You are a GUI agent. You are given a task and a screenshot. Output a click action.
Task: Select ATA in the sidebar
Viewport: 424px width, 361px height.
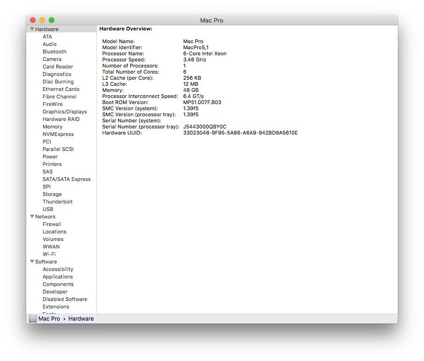pyautogui.click(x=47, y=37)
